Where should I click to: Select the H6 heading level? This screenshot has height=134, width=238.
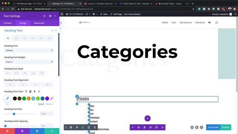(x=49, y=38)
